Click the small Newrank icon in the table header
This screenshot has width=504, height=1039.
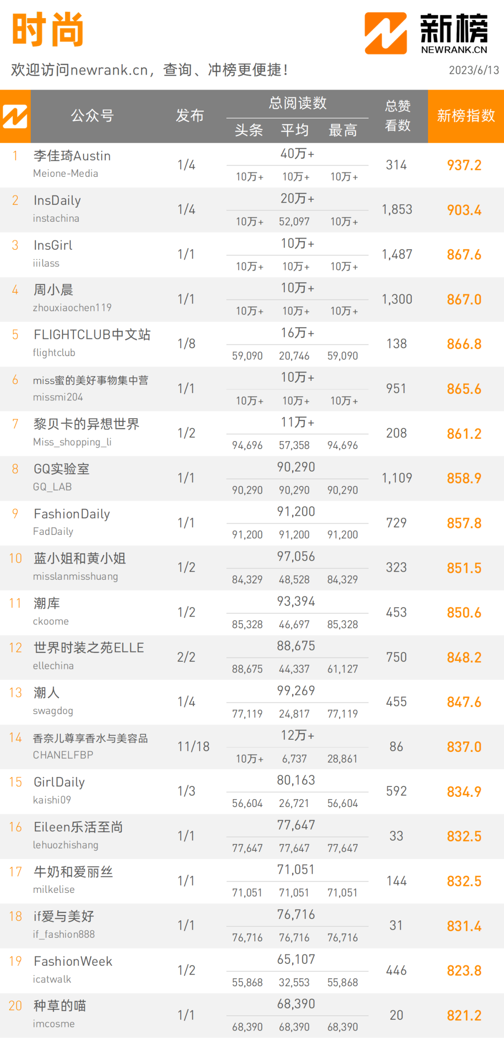pyautogui.click(x=15, y=116)
